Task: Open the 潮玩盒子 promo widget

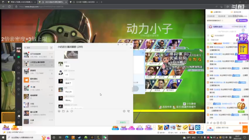Action: tap(243, 46)
